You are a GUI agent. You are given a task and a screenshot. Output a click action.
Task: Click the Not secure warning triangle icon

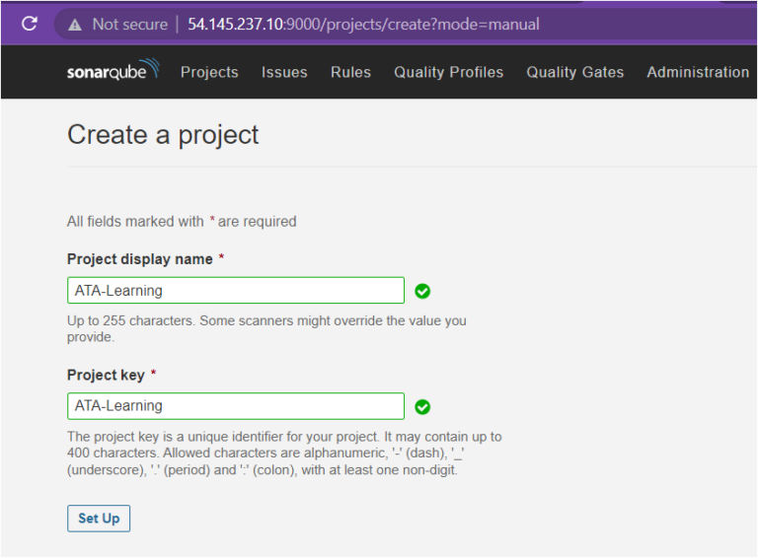pyautogui.click(x=74, y=24)
